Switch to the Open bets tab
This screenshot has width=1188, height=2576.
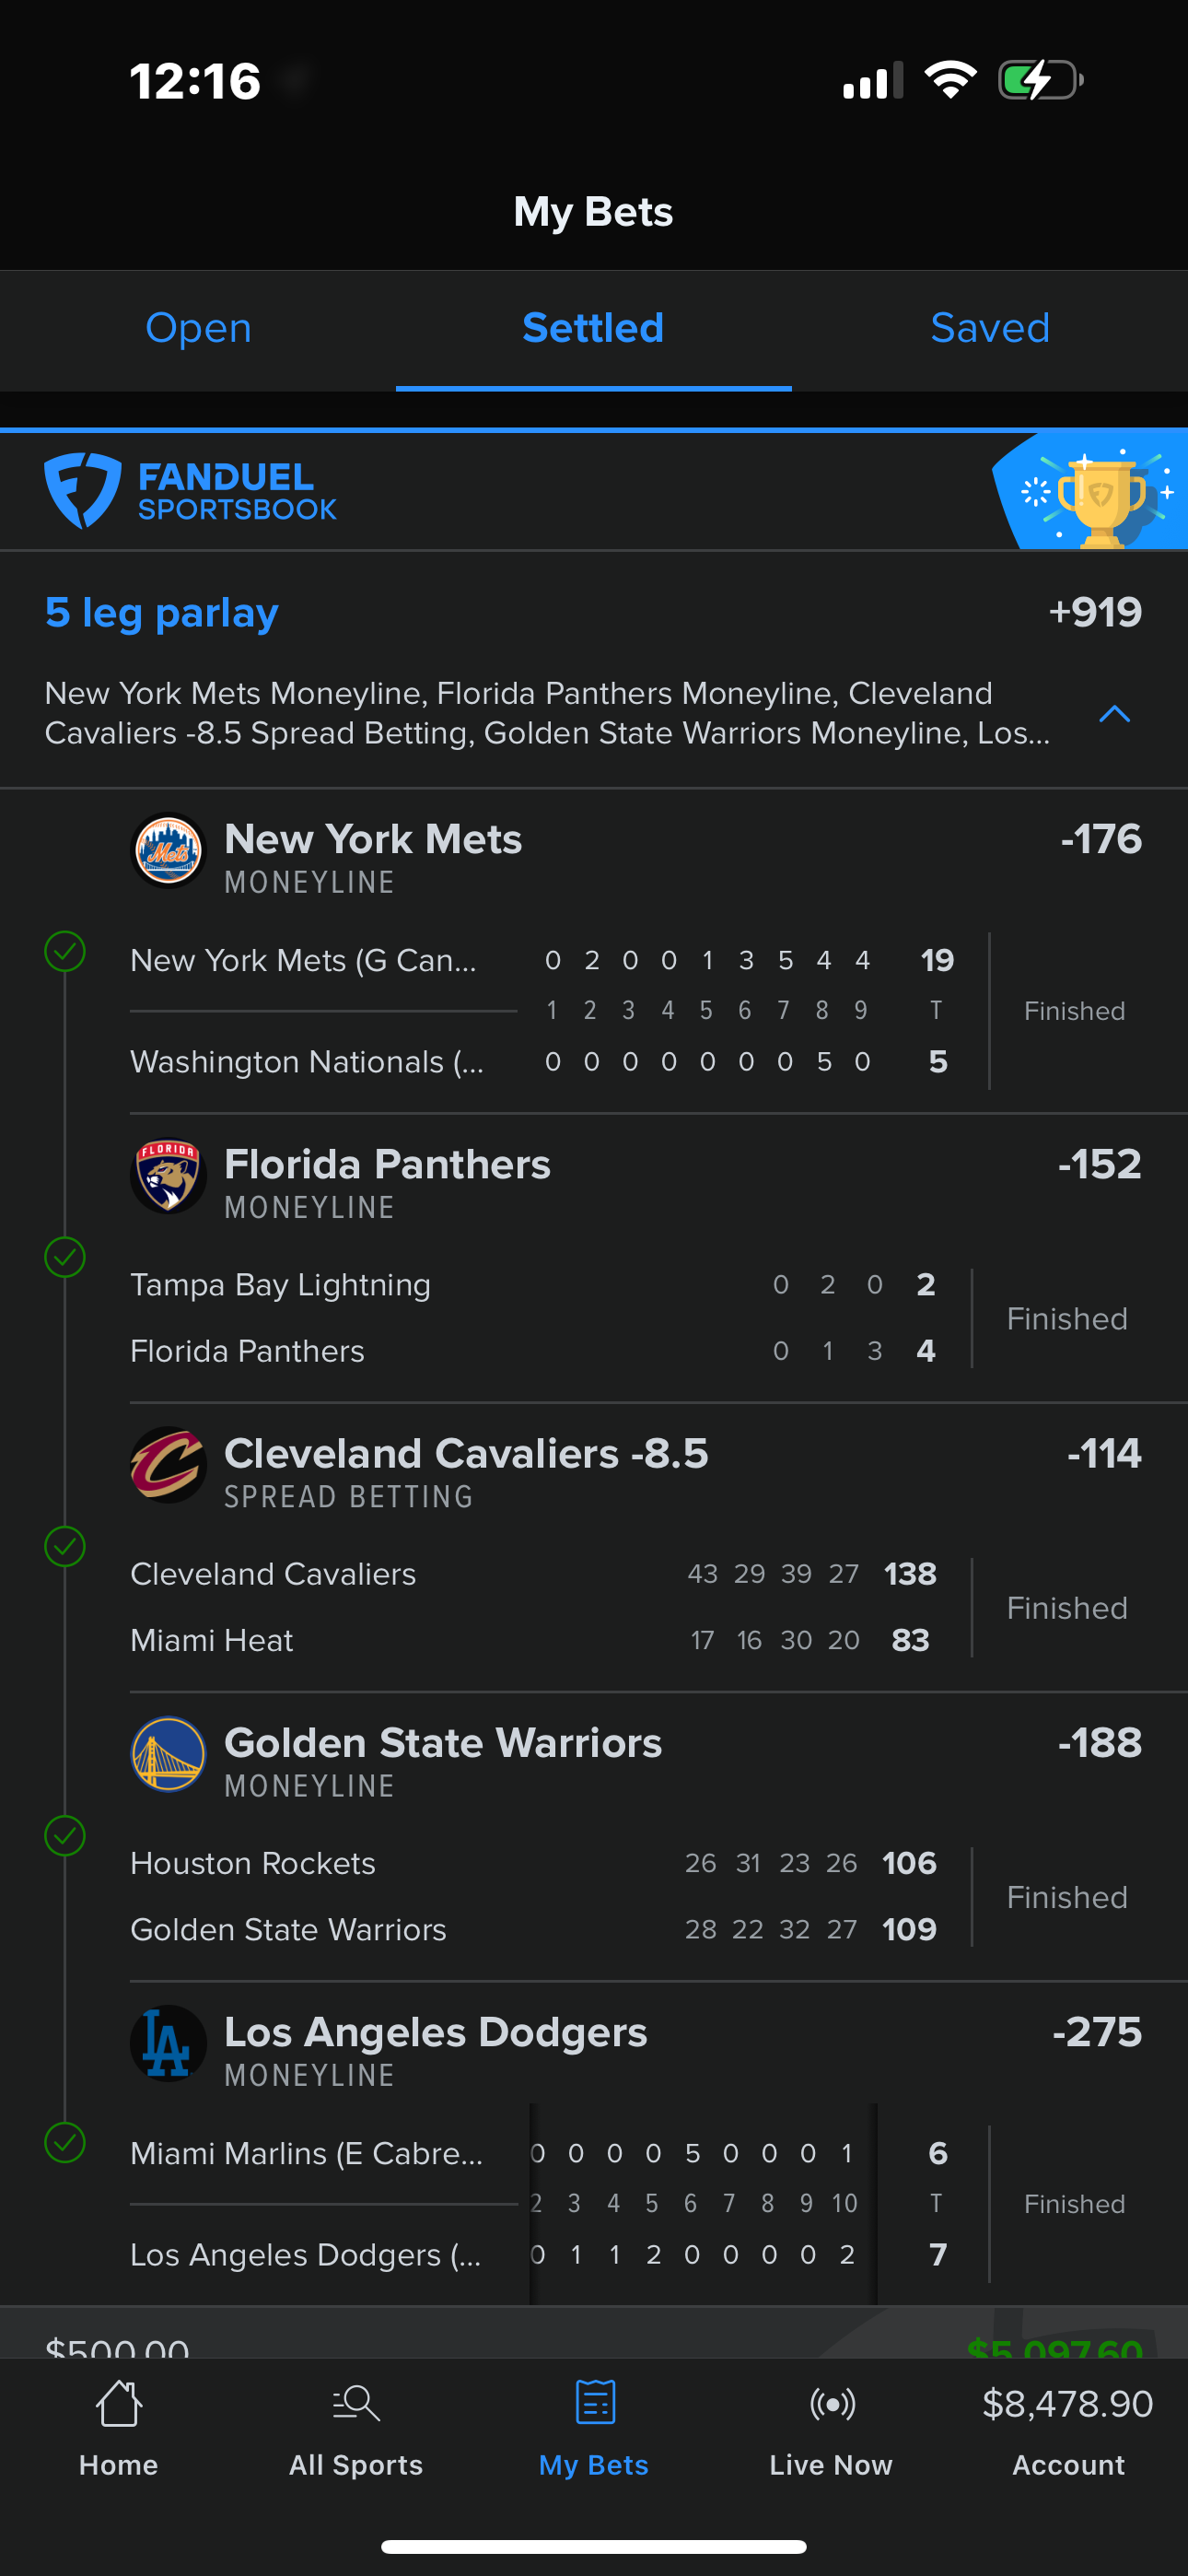click(x=198, y=328)
